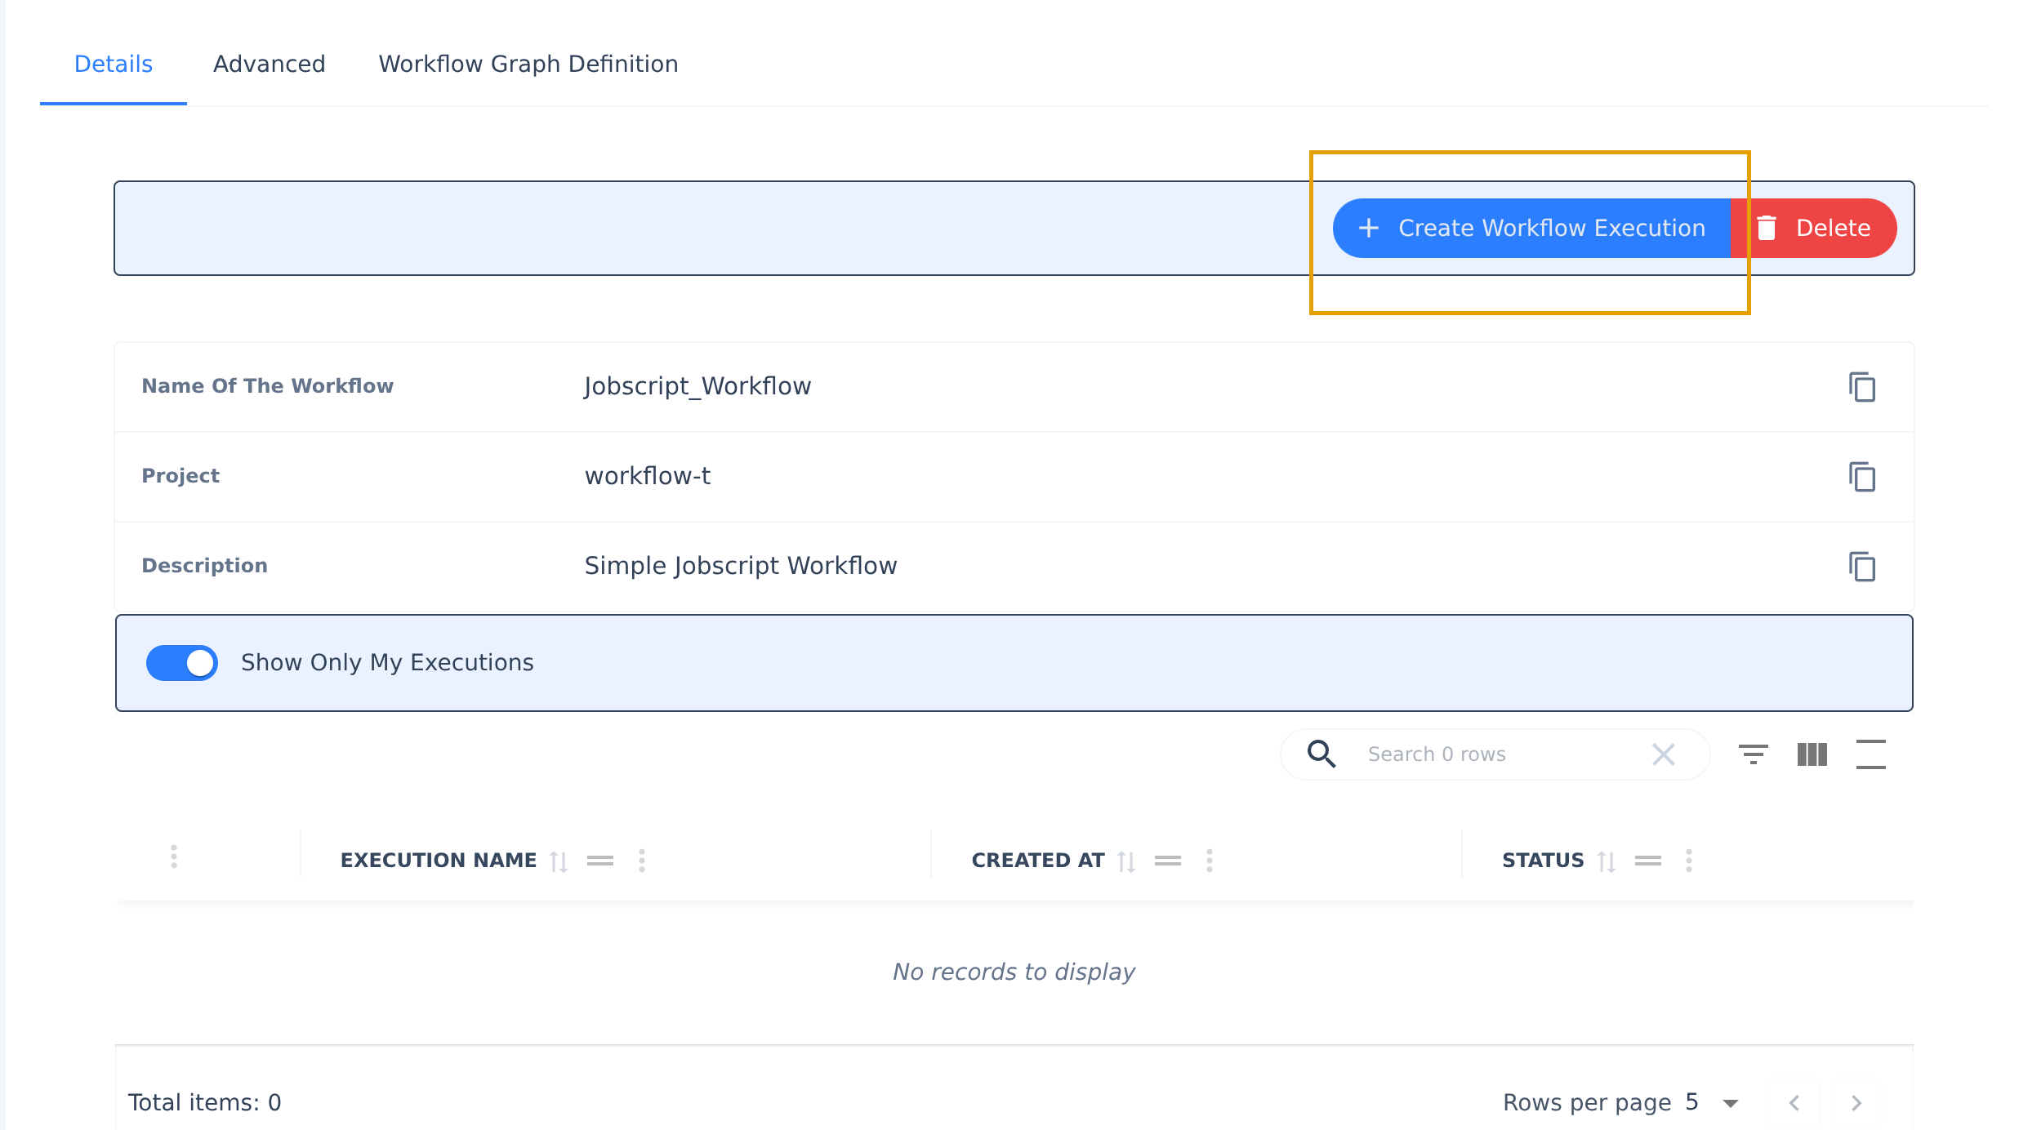
Task: Open the first column's three-dot menu
Action: coord(174,856)
